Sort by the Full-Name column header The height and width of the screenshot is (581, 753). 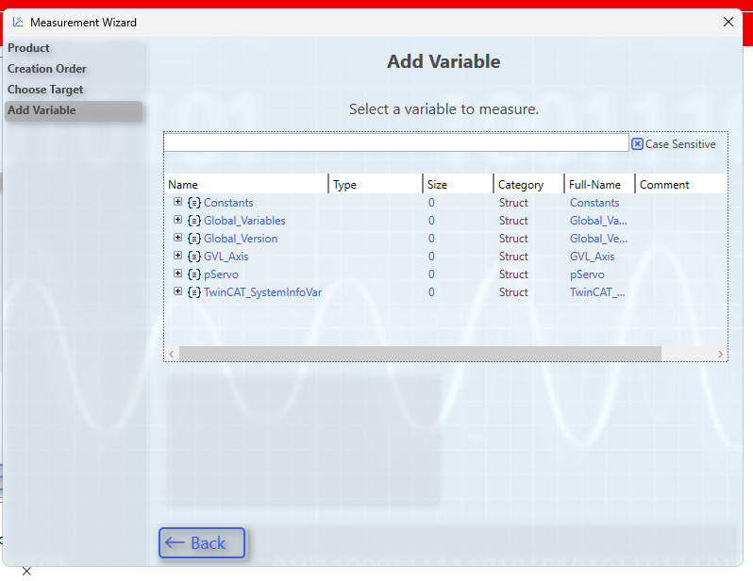600,184
